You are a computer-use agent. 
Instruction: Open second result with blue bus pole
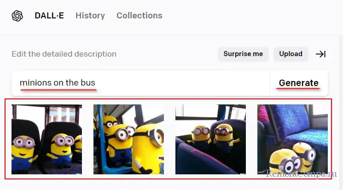pyautogui.click(x=128, y=139)
